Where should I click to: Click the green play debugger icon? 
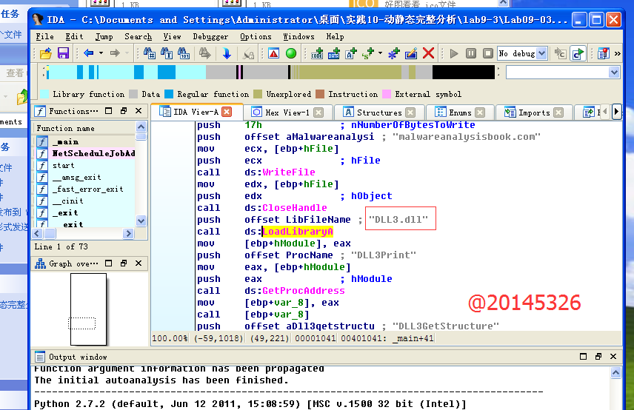(454, 53)
